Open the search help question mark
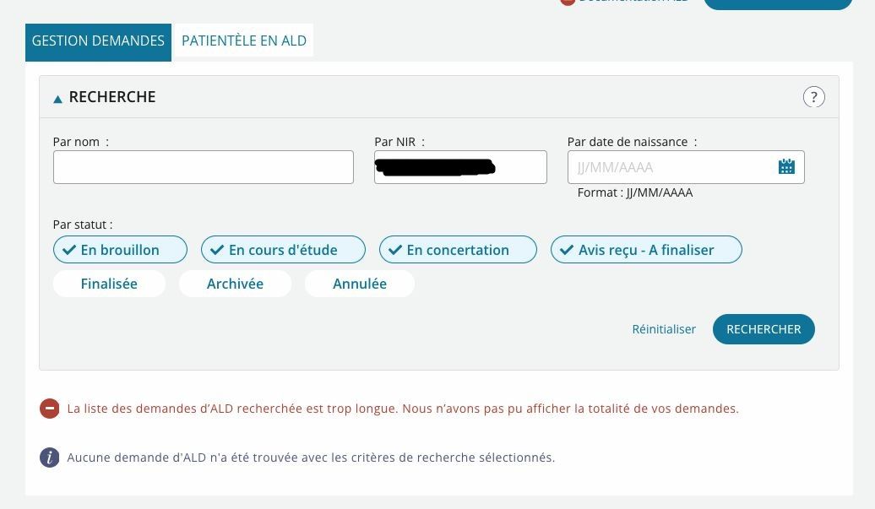 coord(813,97)
